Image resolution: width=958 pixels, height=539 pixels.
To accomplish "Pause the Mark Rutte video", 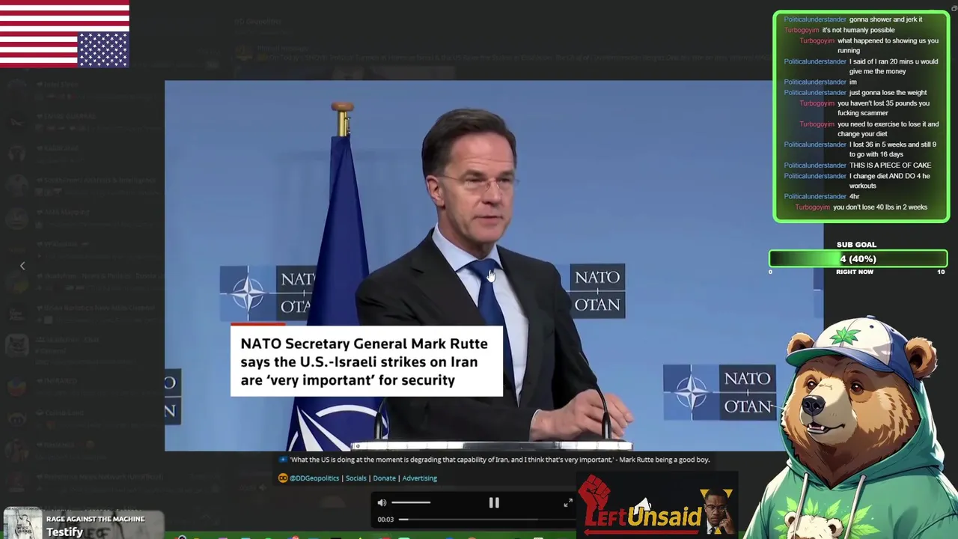I will pos(494,503).
